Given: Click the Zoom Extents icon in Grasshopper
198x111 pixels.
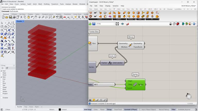Looking at the screenshot, I should click(x=117, y=24).
